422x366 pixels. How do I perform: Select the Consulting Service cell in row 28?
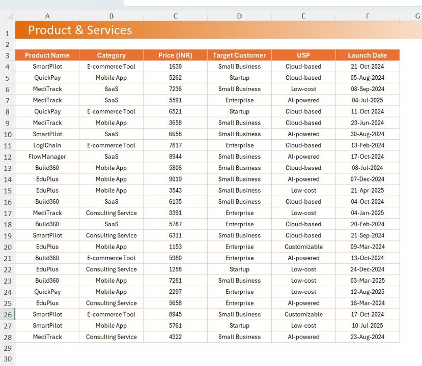(111, 337)
